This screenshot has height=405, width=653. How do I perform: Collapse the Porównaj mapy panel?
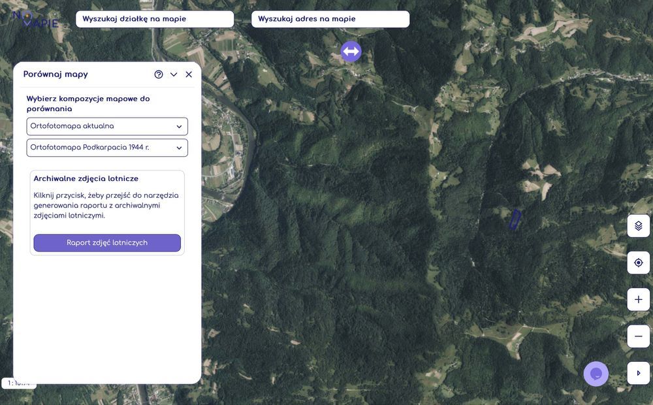(174, 74)
